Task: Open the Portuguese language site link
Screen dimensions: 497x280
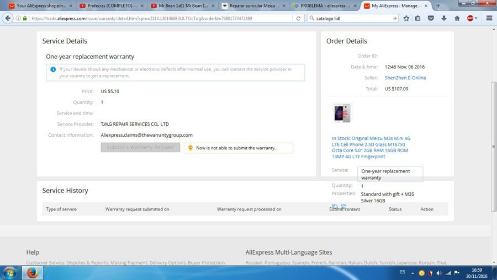Action: (277, 263)
